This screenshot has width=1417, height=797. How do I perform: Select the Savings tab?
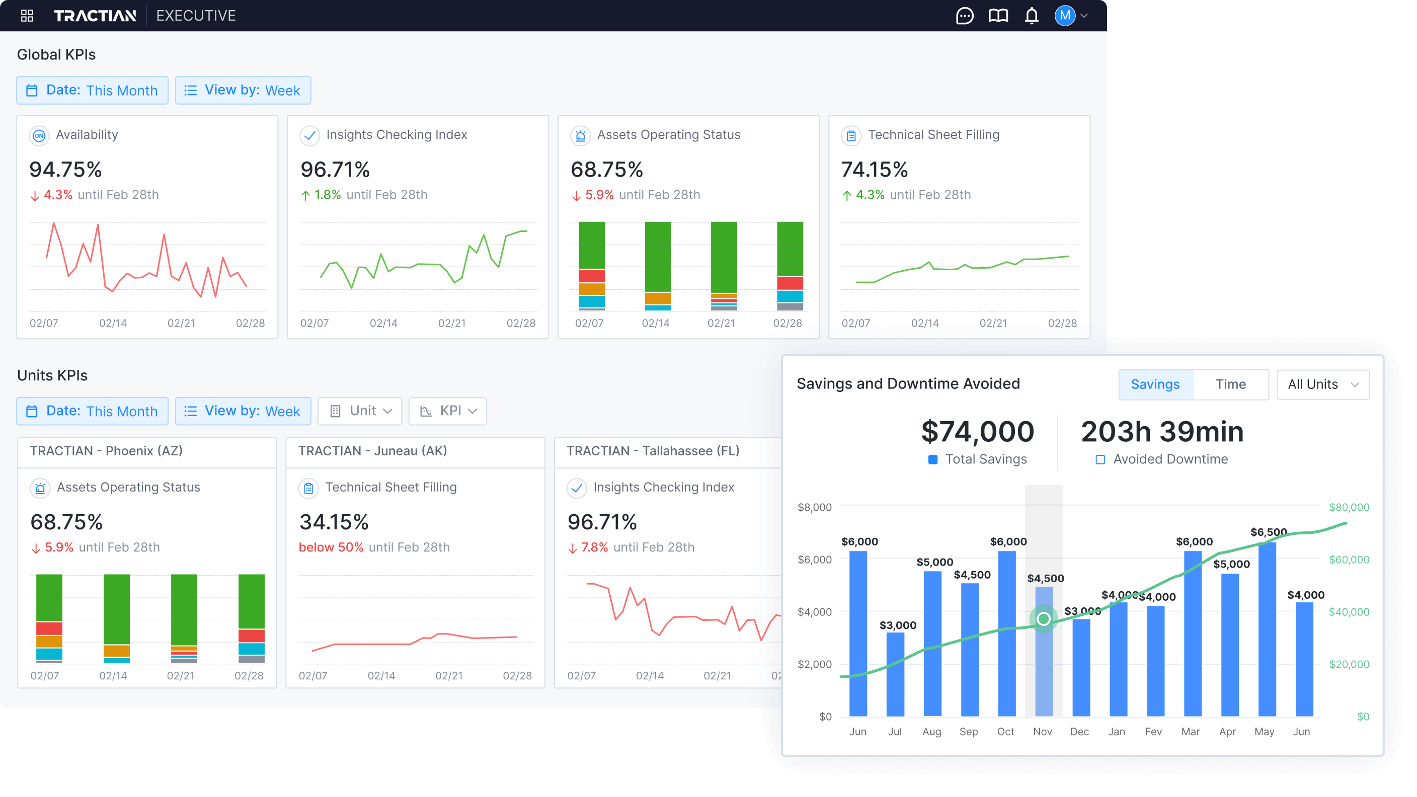coord(1156,384)
